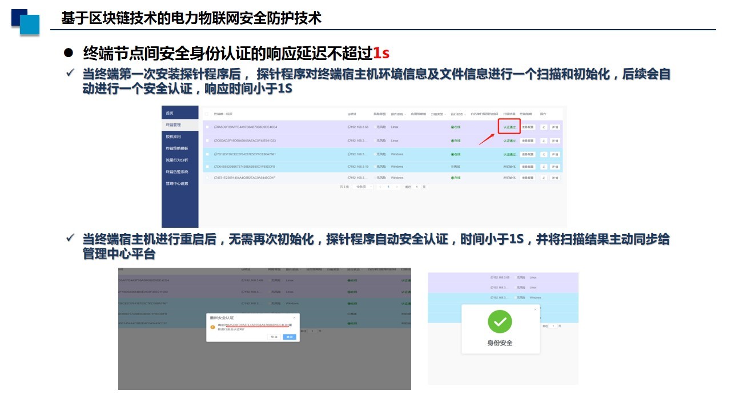Open 终端告警系统 in the left sidebar
The image size is (731, 411).
[x=180, y=172]
